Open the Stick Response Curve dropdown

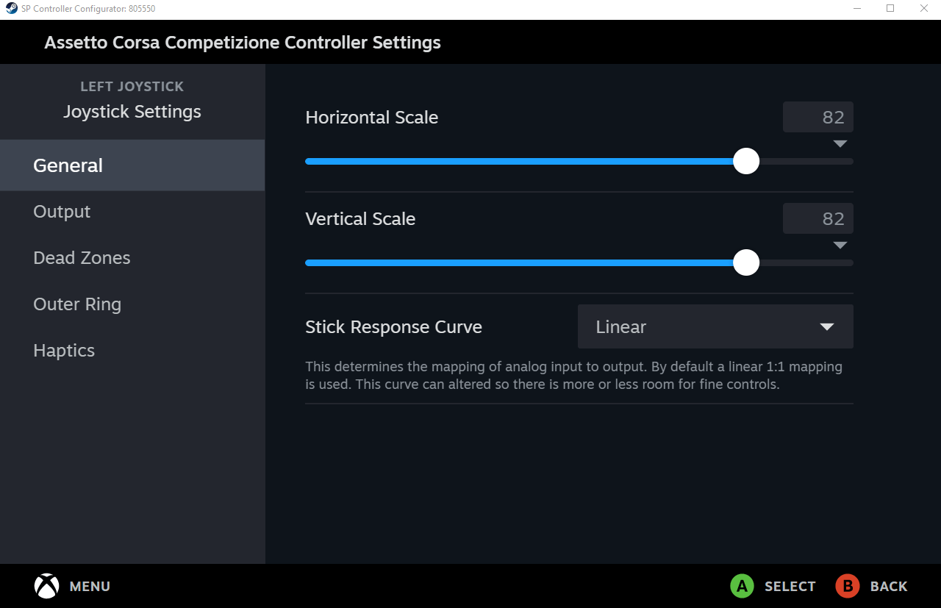coord(715,326)
